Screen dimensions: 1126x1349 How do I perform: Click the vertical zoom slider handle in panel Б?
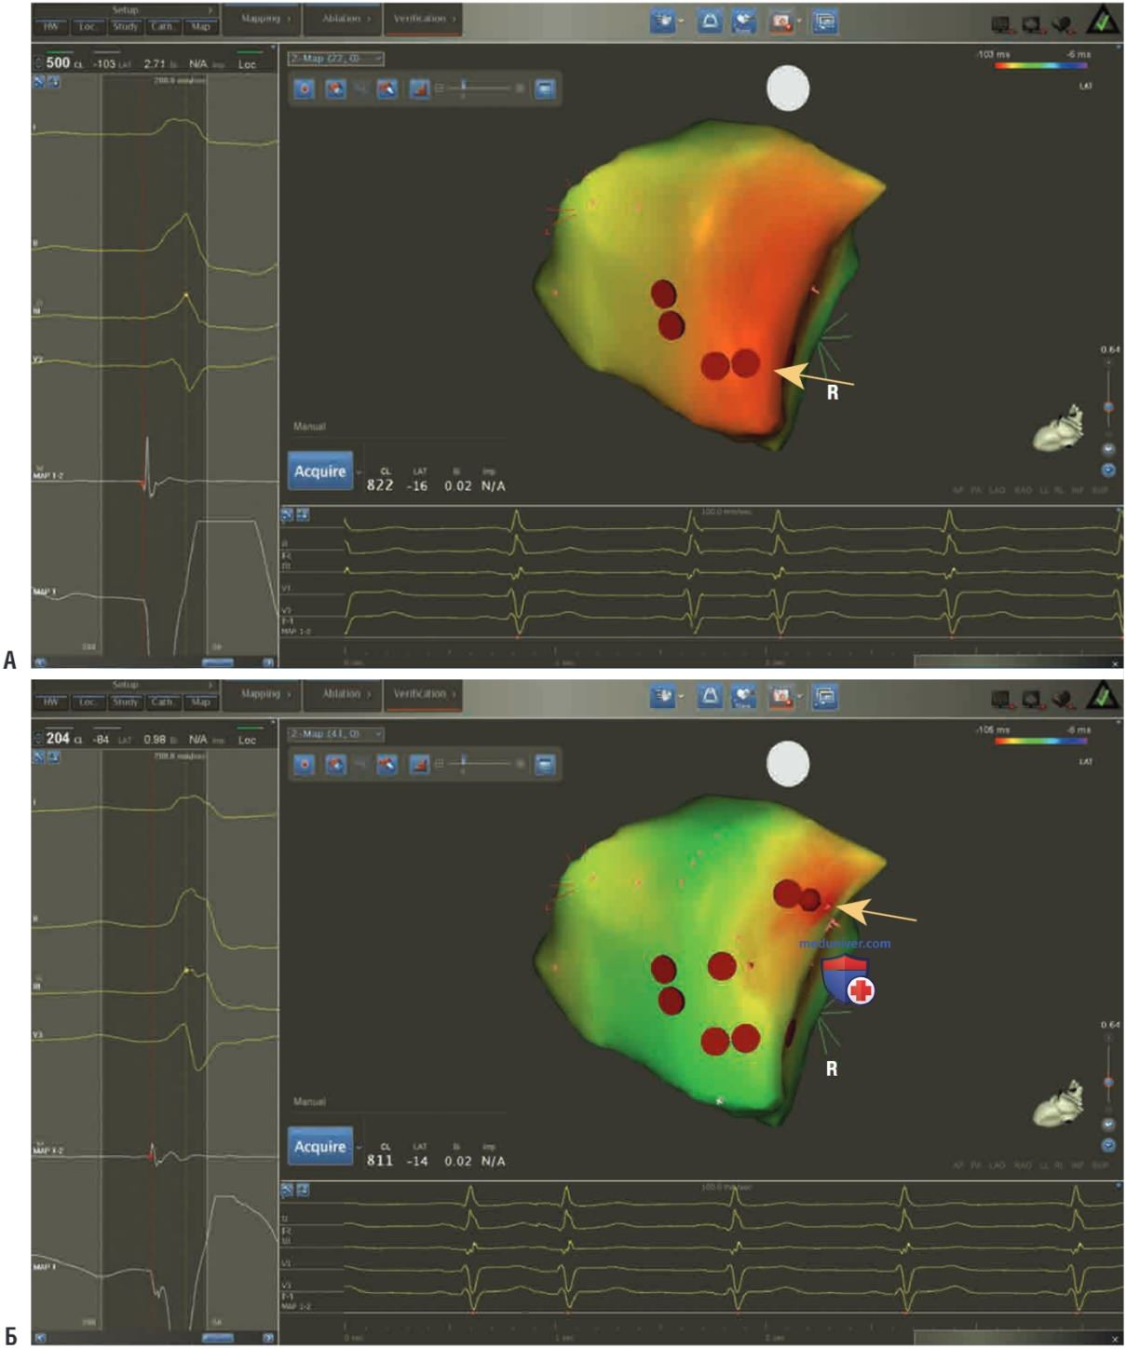[1108, 1083]
